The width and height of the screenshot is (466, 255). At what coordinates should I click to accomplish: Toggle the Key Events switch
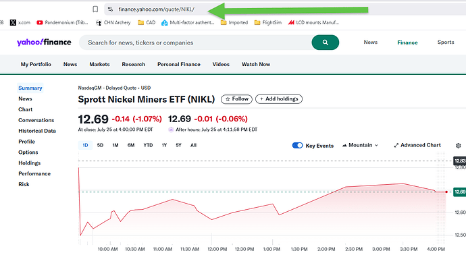click(297, 146)
